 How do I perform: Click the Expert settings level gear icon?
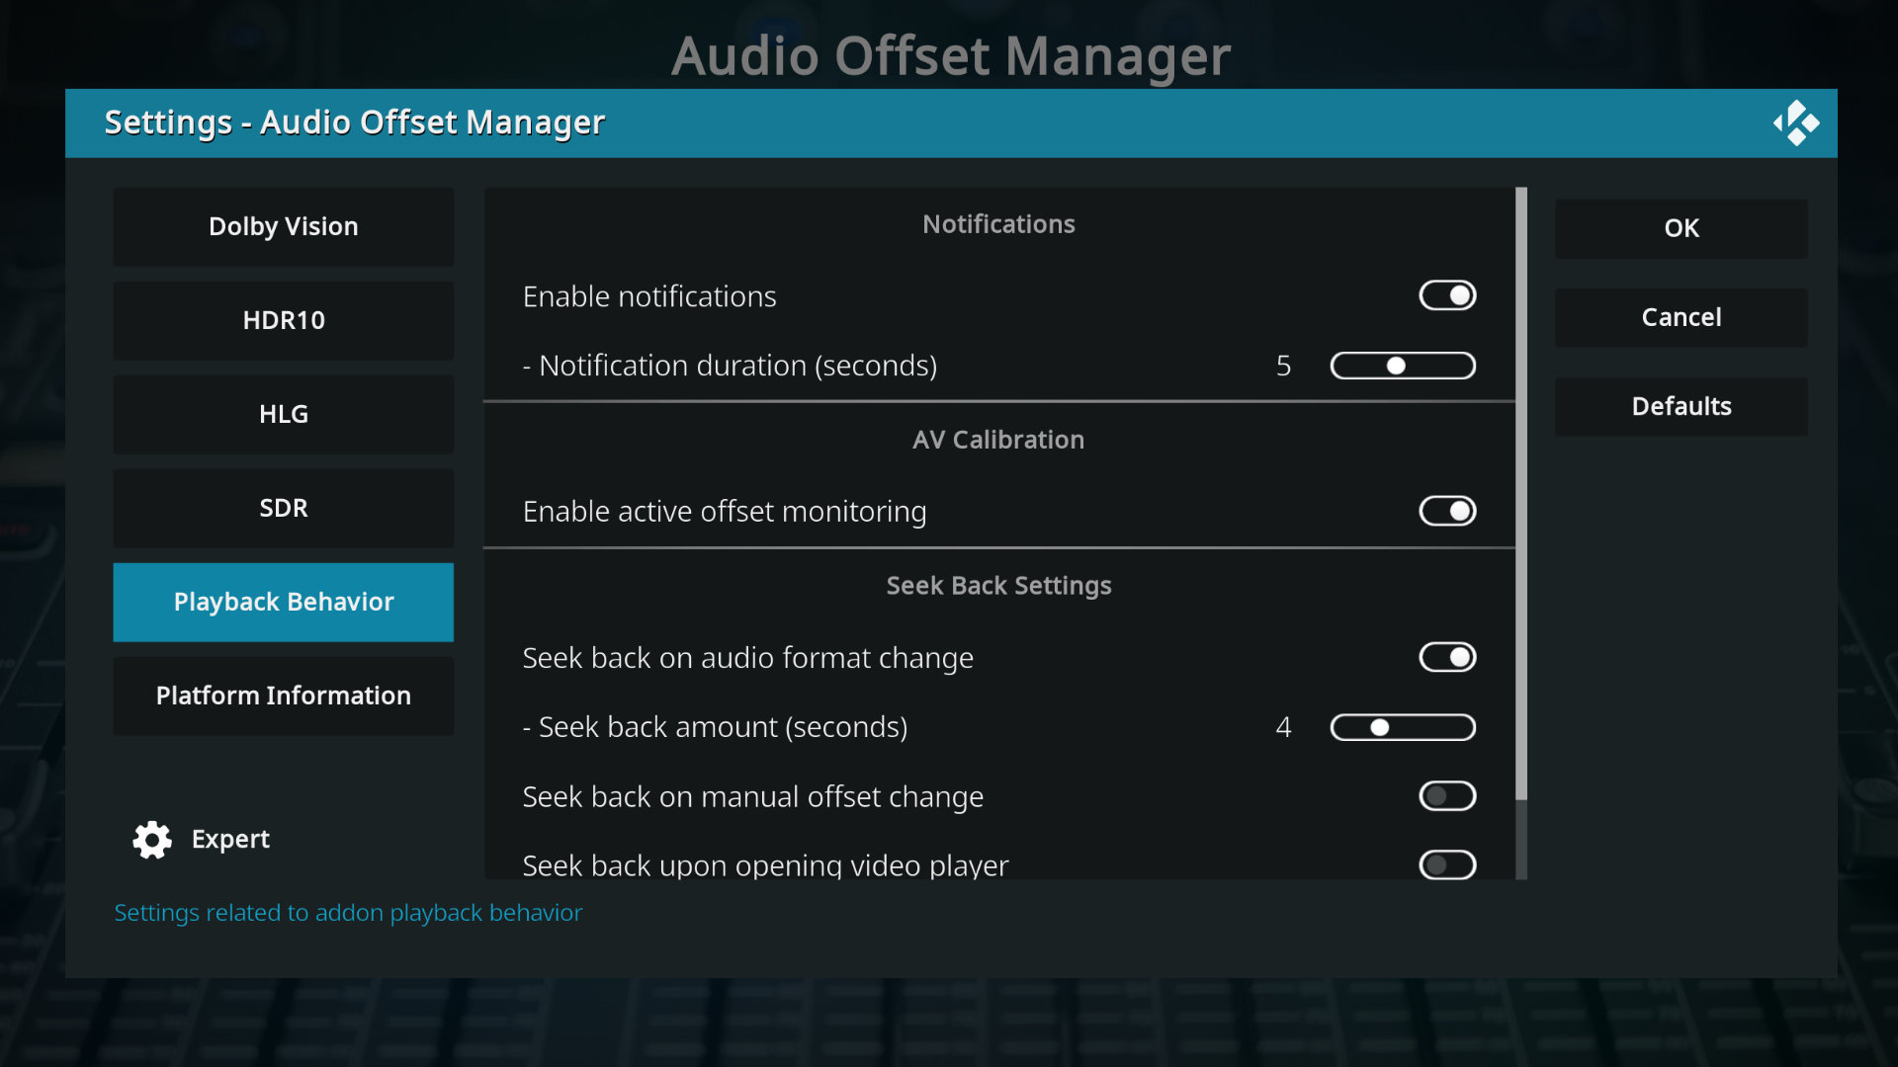(152, 840)
